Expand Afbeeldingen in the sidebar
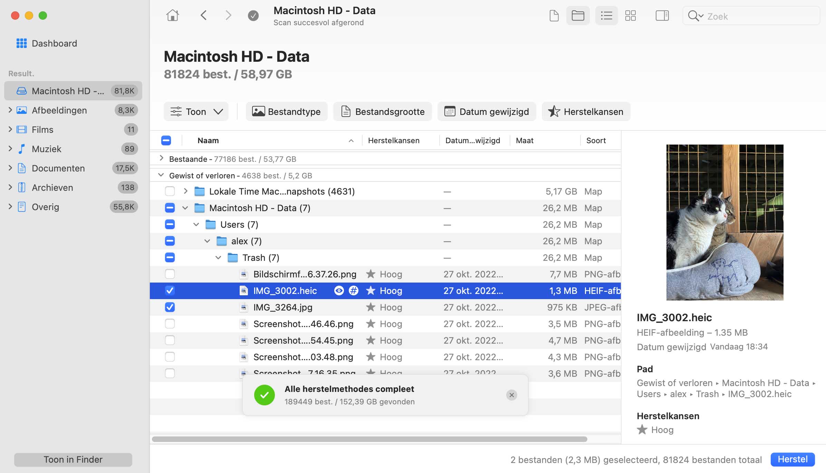 point(10,110)
